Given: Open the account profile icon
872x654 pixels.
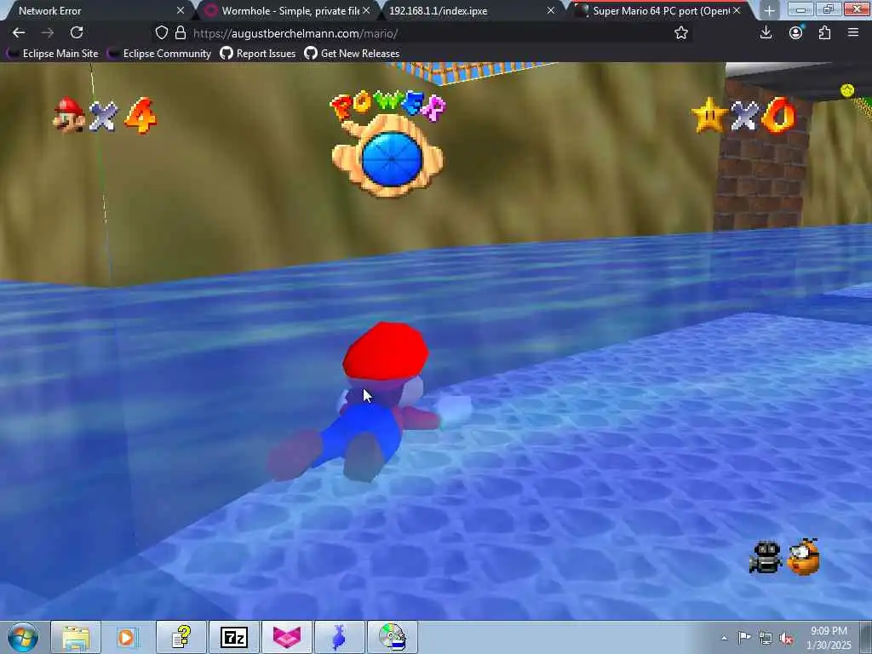Looking at the screenshot, I should 796,33.
